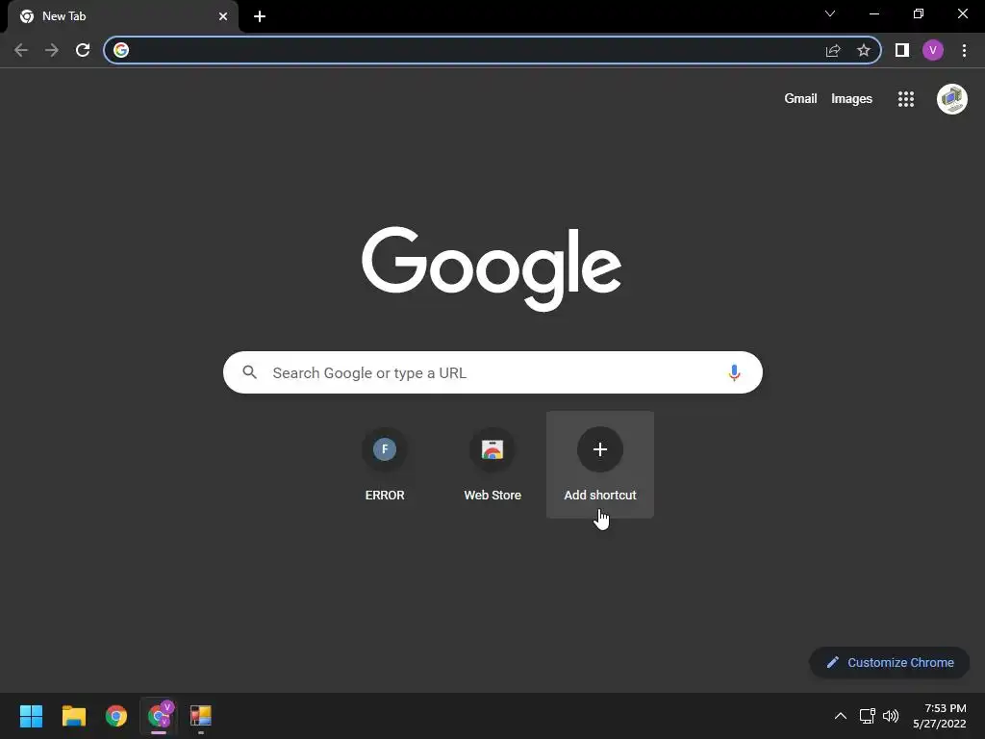Open the Web Store shortcut
This screenshot has width=985, height=739.
click(x=492, y=465)
